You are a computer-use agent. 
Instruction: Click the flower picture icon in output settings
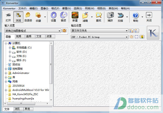click(x=142, y=37)
